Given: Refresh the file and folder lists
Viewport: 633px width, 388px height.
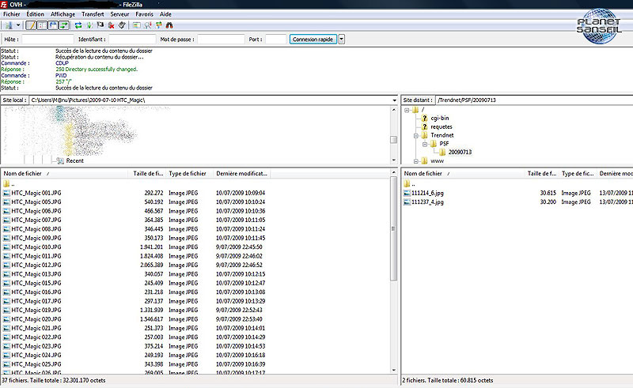Looking at the screenshot, I should pos(78,25).
